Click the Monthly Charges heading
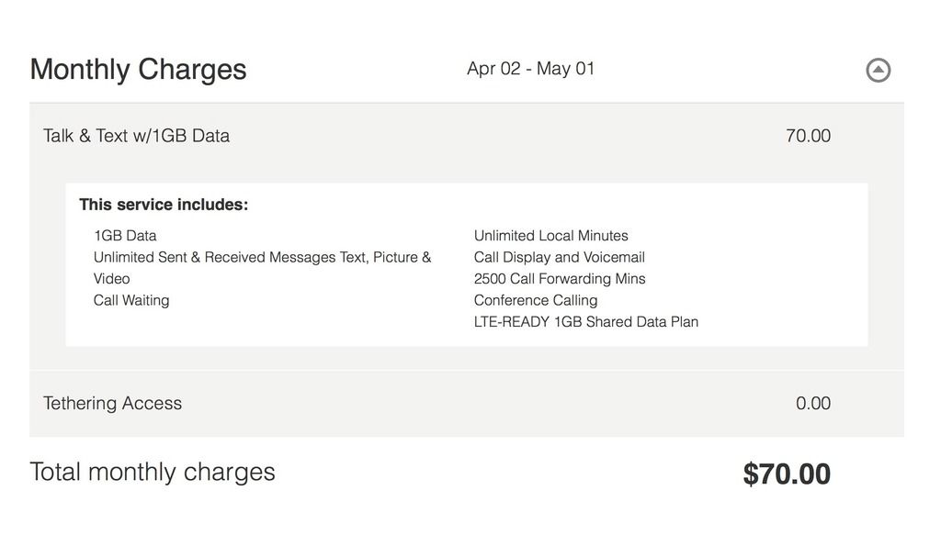The height and width of the screenshot is (535, 941). click(138, 70)
